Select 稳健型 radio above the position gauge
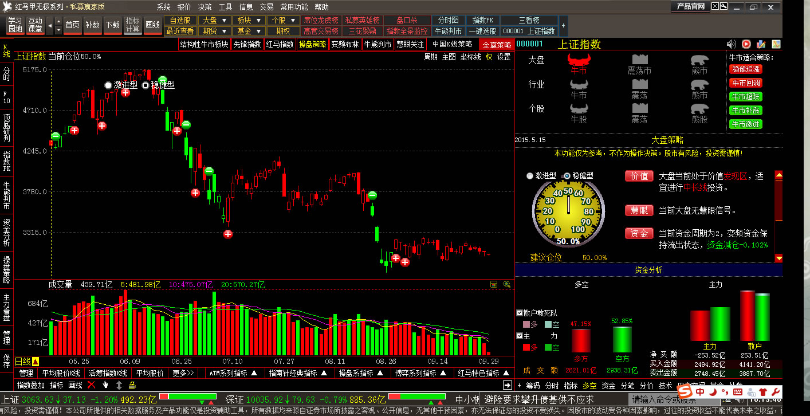Viewport: 810px width, 416px height. [x=567, y=176]
